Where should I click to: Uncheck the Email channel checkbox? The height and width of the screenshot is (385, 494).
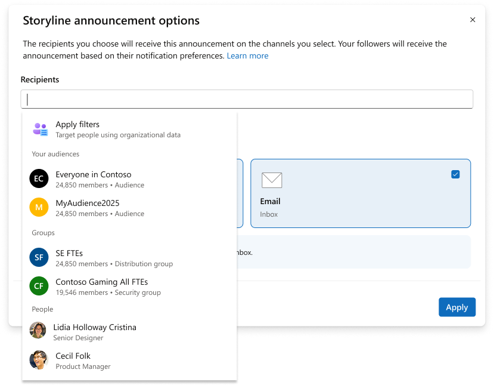pyautogui.click(x=456, y=174)
